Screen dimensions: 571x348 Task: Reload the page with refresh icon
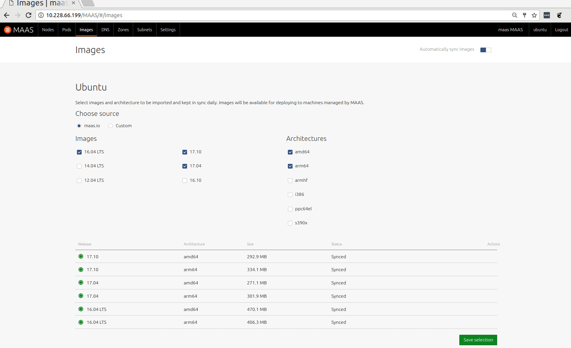(29, 15)
